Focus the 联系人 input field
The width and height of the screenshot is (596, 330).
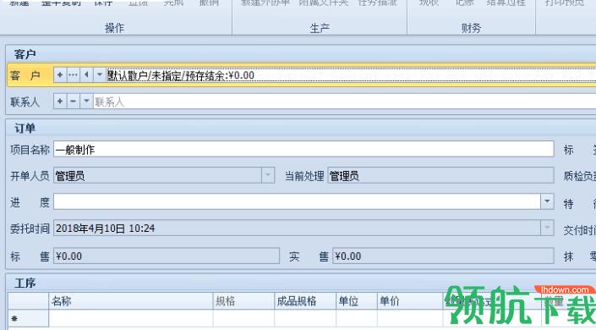point(344,102)
